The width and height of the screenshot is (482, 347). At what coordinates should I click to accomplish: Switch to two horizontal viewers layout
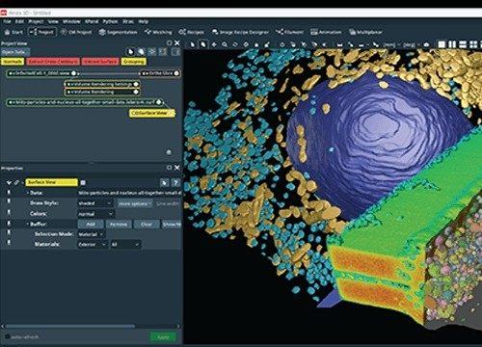[463, 44]
